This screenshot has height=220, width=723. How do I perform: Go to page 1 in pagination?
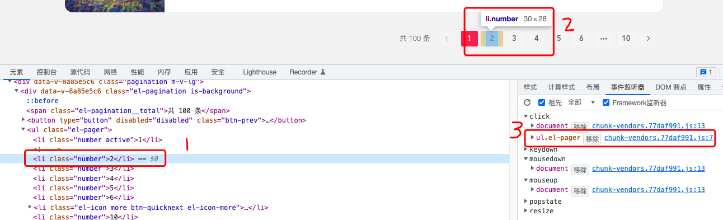470,39
